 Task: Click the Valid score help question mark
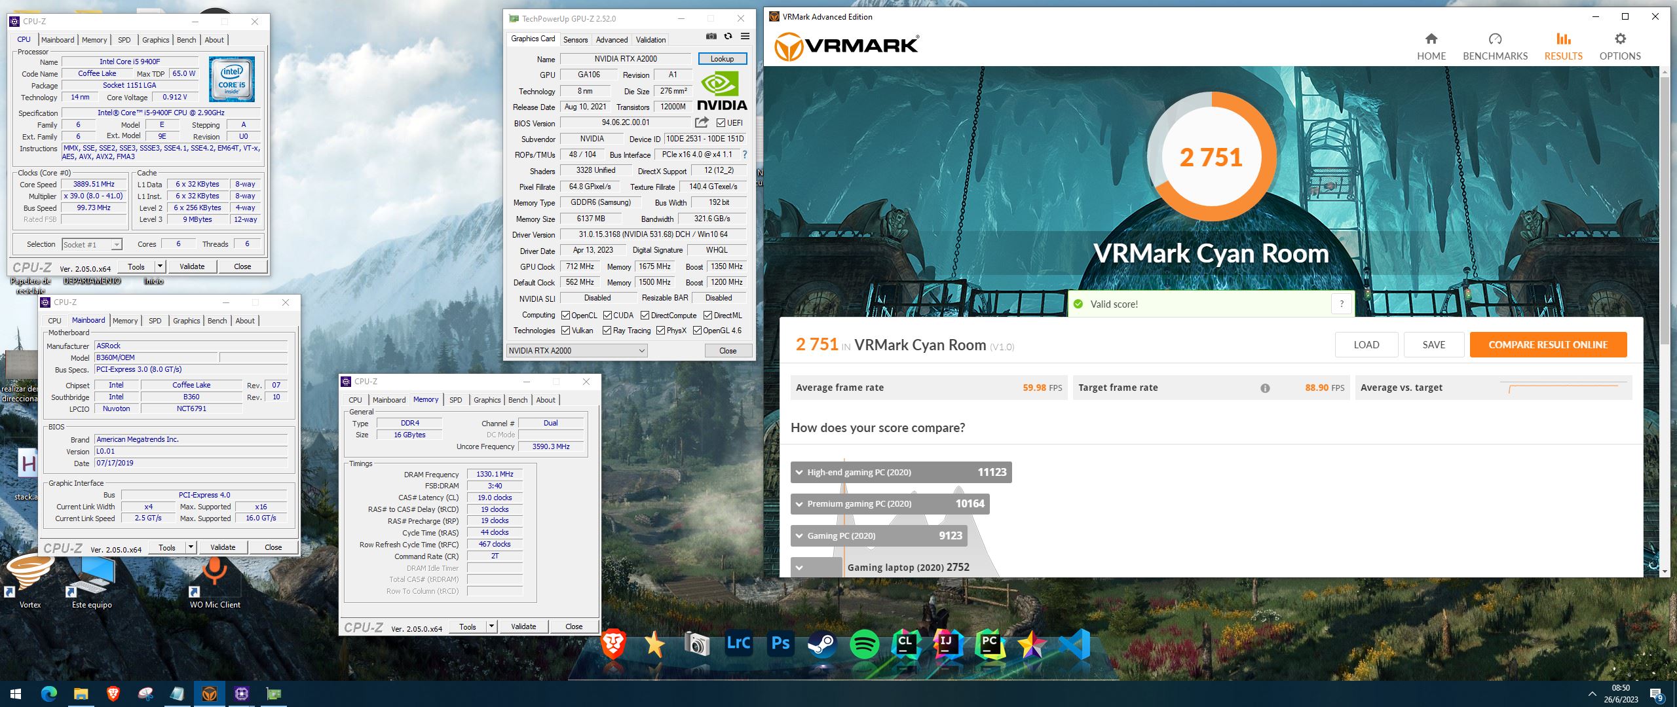[x=1342, y=304]
